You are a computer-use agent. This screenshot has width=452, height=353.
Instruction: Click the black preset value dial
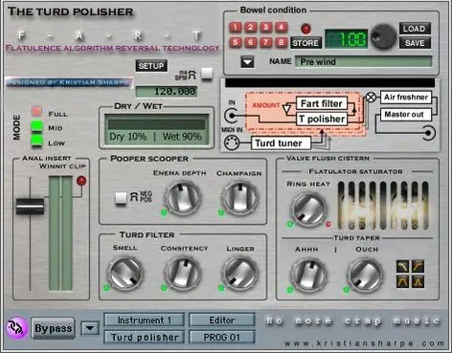click(x=383, y=36)
